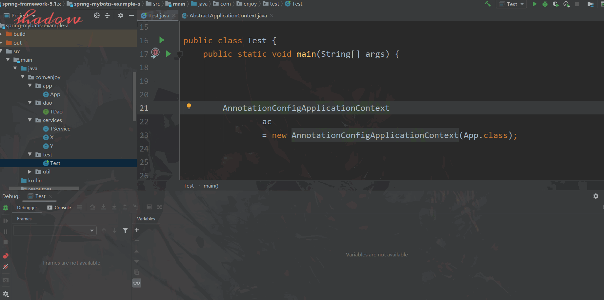Collapse all items in the Project tree
This screenshot has width=604, height=300.
click(107, 15)
